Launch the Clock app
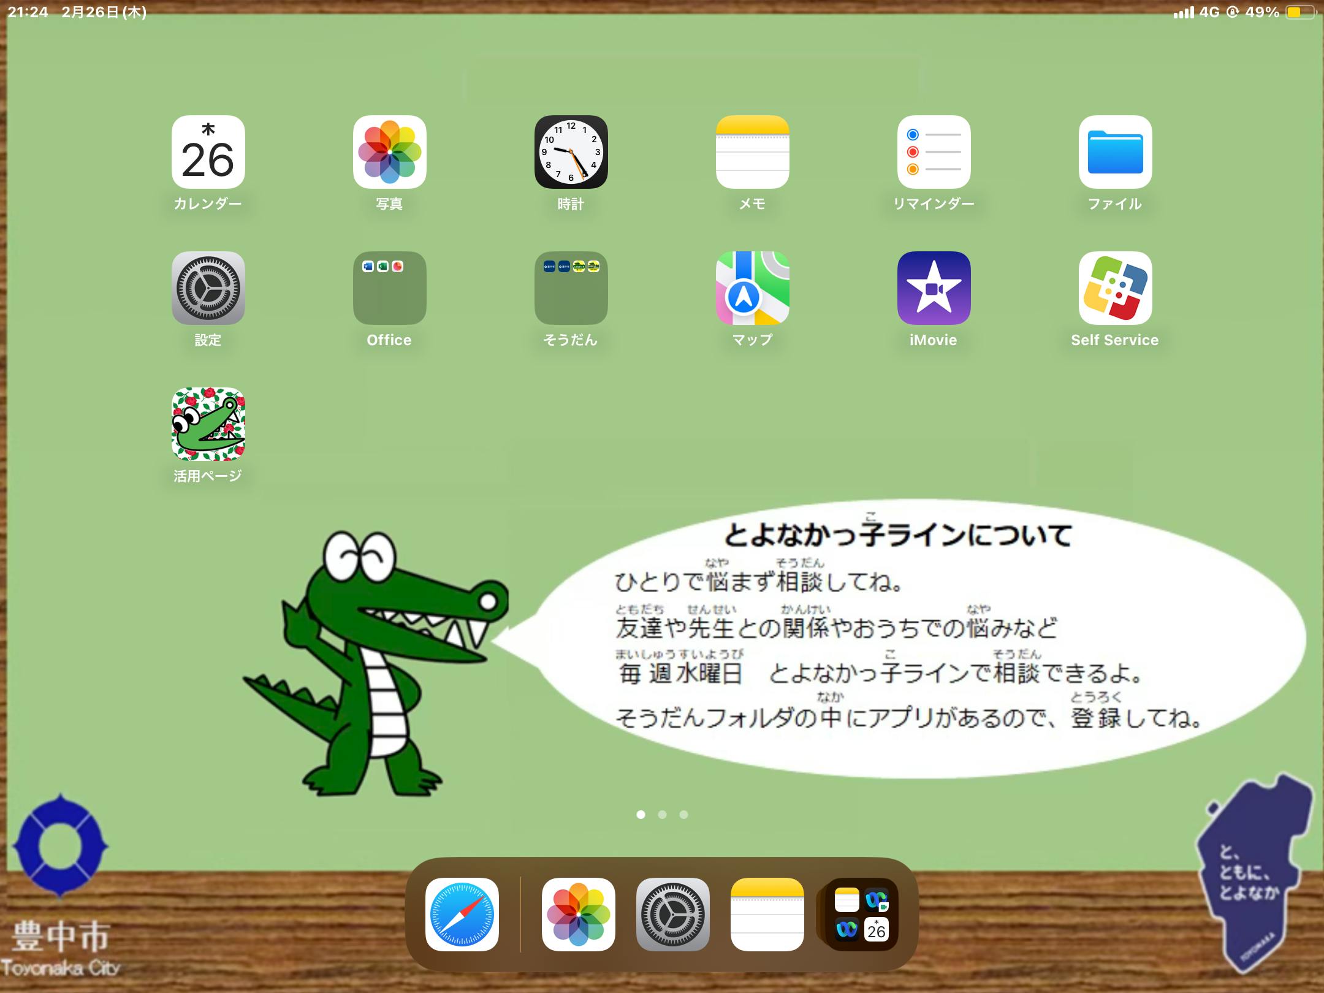Viewport: 1324px width, 993px height. [x=571, y=152]
